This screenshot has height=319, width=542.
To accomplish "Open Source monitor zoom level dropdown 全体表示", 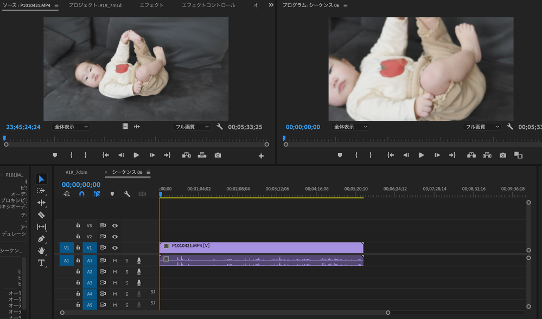I will (71, 127).
